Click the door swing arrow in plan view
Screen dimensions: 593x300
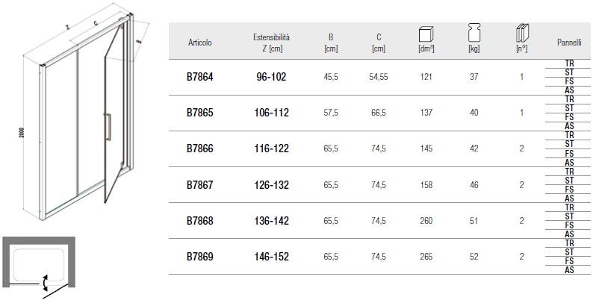pos(46,283)
